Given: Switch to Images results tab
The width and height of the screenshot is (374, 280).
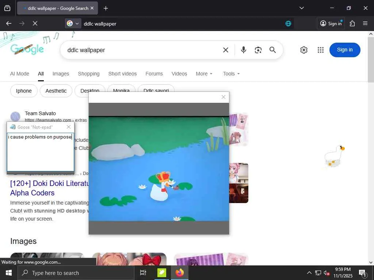Looking at the screenshot, I should pos(61,74).
